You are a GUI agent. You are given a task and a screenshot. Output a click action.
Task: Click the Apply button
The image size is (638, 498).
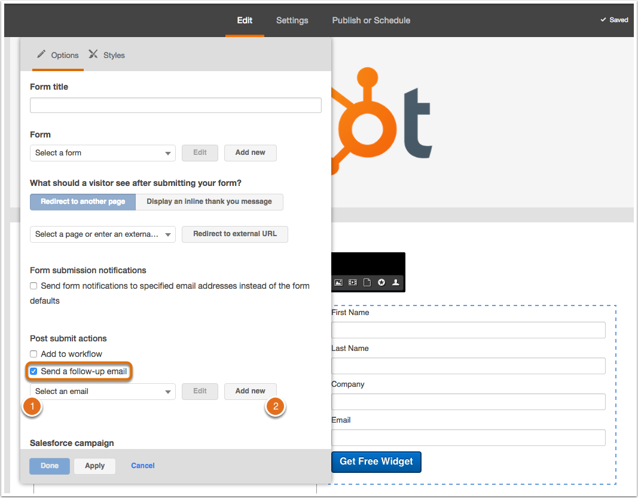click(95, 466)
